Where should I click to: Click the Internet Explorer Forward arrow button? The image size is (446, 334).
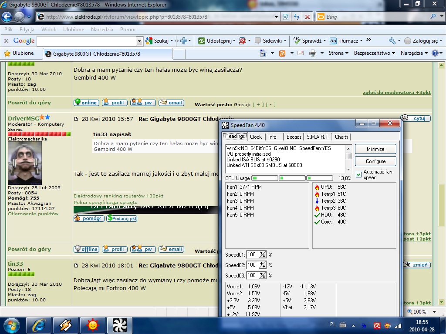click(19, 17)
